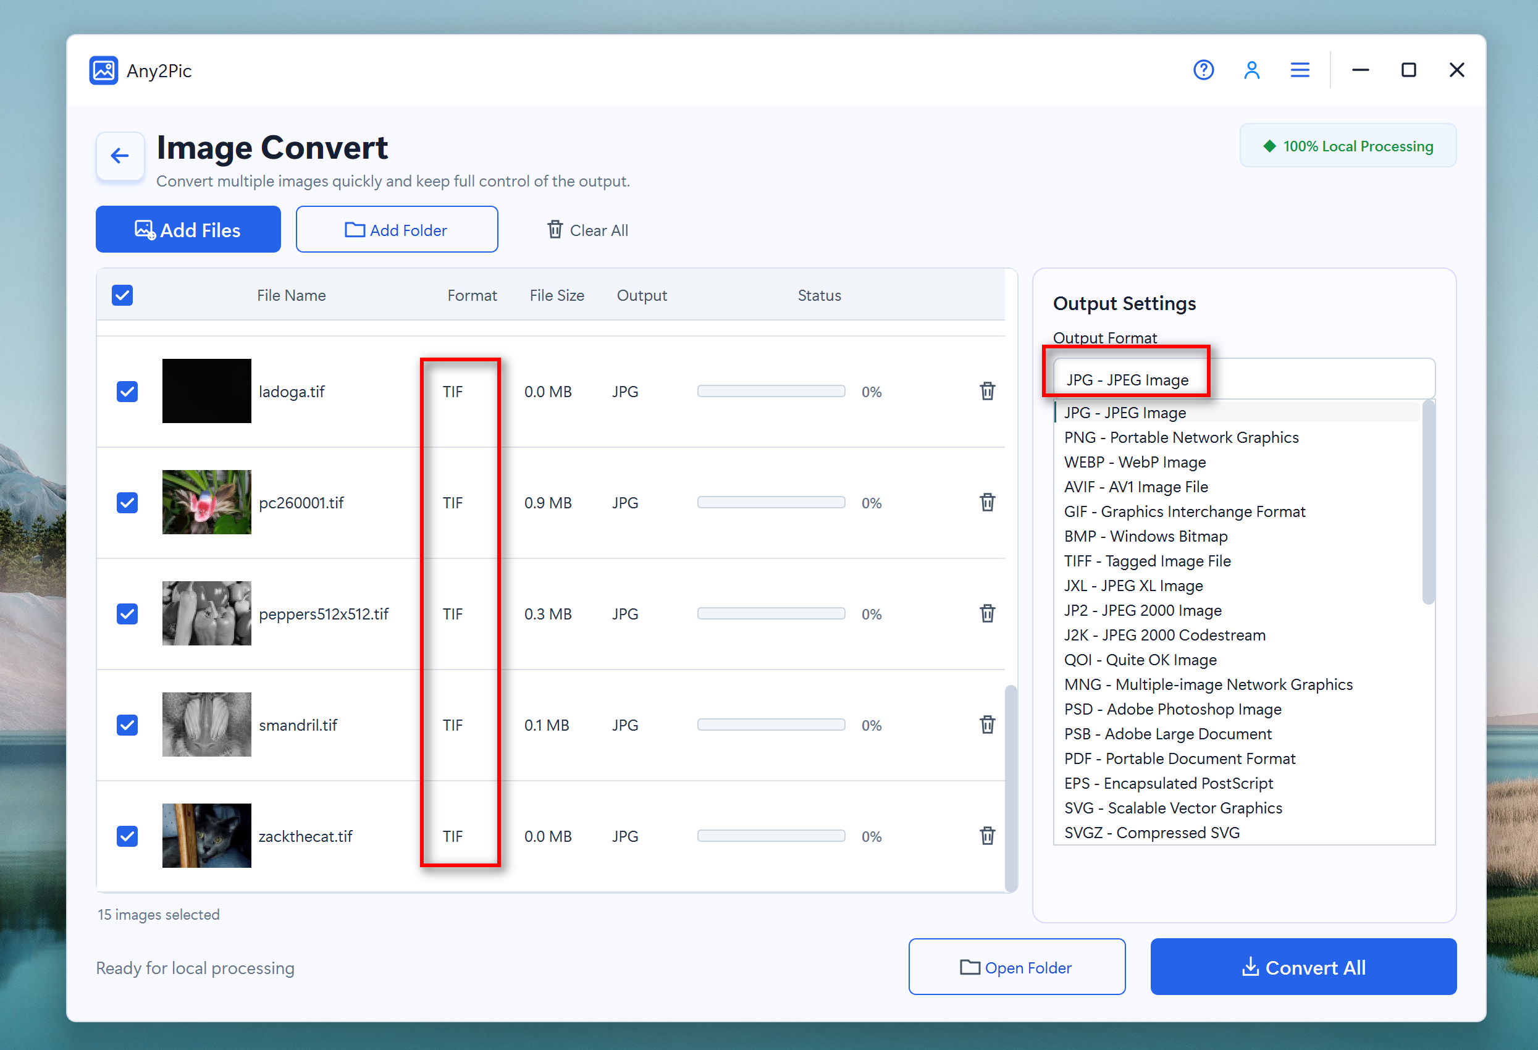The image size is (1538, 1050).
Task: Uncheck the pc260001.tif checkbox
Action: click(127, 503)
